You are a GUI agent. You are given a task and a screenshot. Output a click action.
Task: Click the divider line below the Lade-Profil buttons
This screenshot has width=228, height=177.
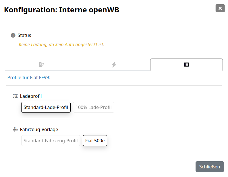(x=114, y=119)
